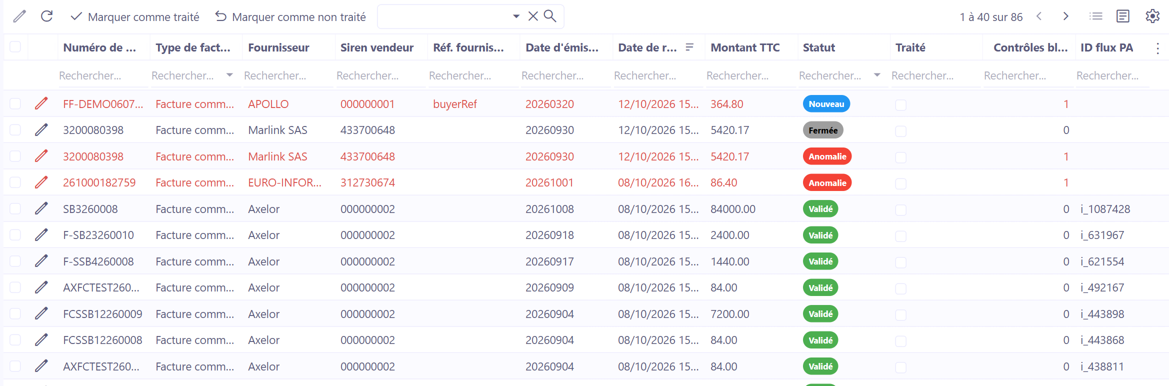The width and height of the screenshot is (1169, 386).
Task: Click the edit pencil icon in the toolbar
Action: [19, 16]
